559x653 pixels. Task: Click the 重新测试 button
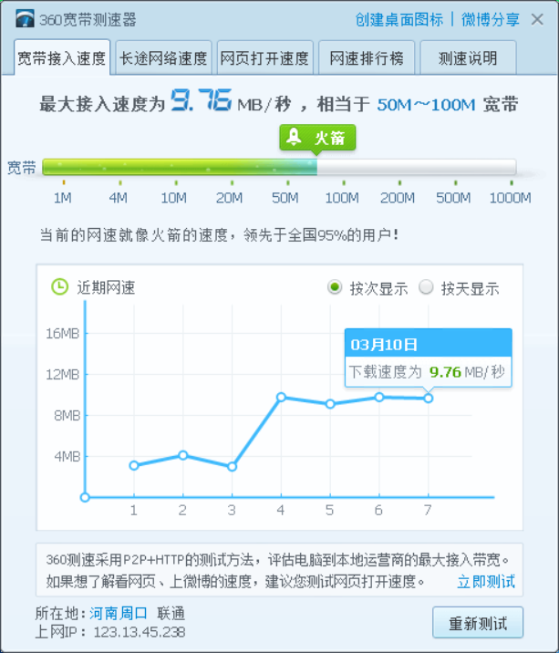[x=478, y=623]
